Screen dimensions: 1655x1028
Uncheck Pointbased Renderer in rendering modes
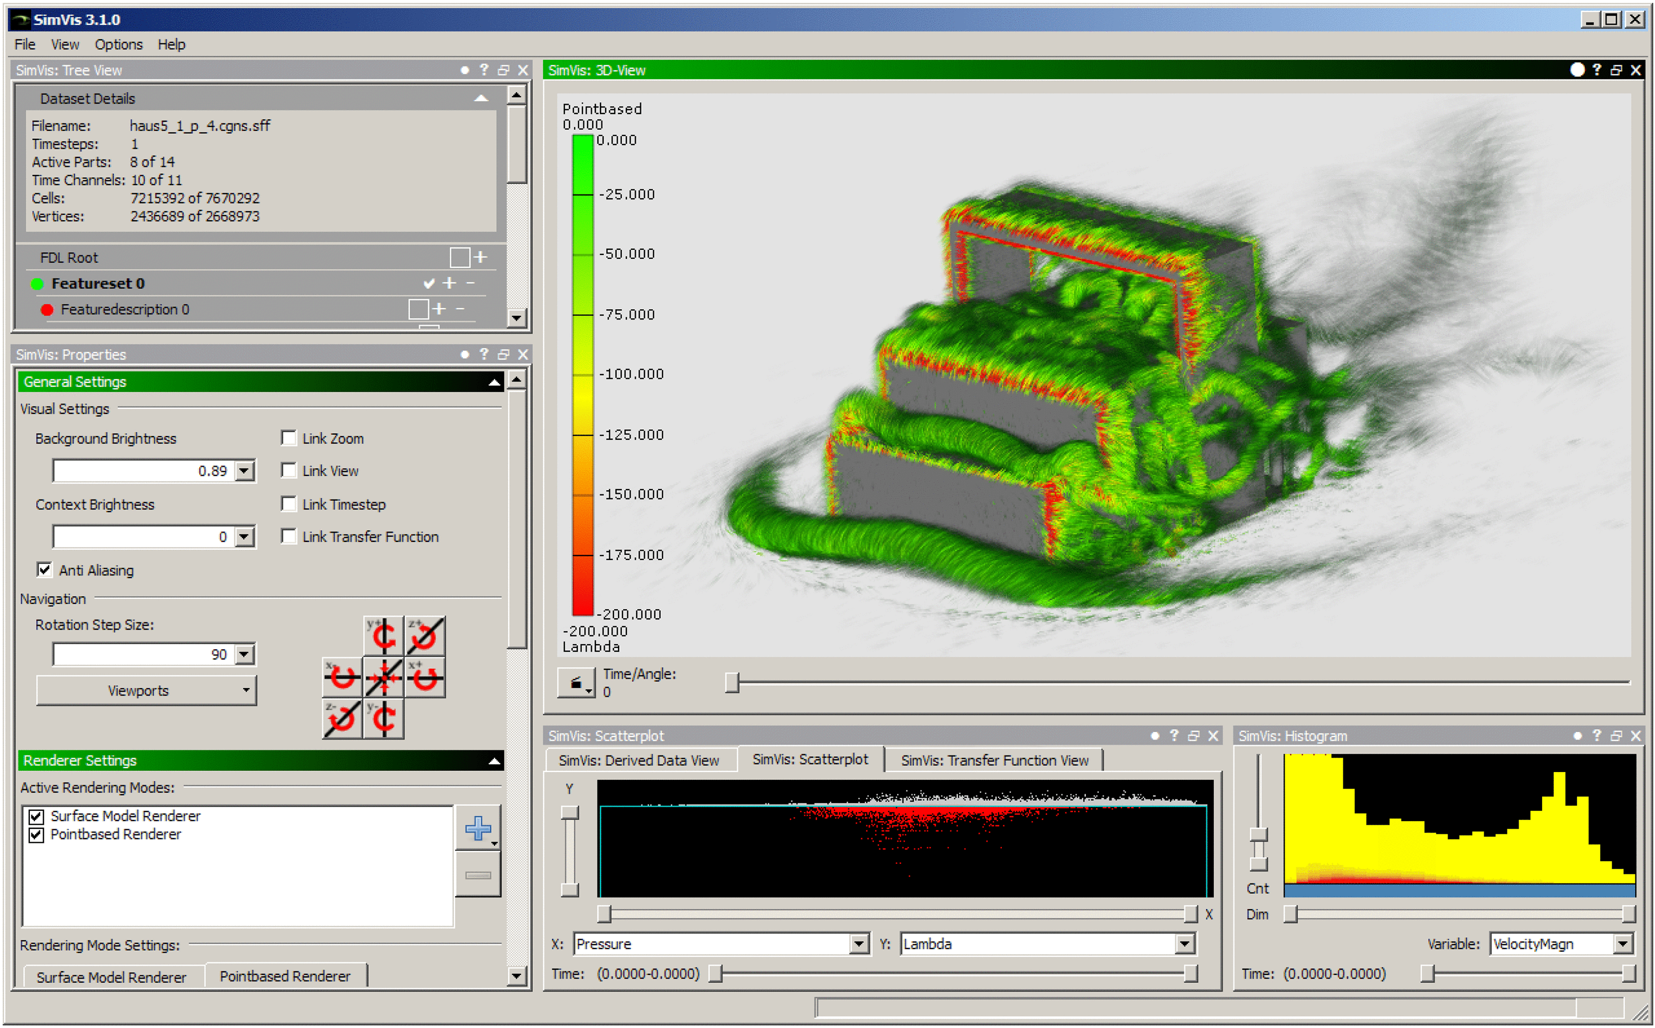pyautogui.click(x=37, y=834)
